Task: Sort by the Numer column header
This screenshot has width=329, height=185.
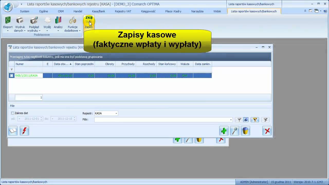Action: click(29, 64)
